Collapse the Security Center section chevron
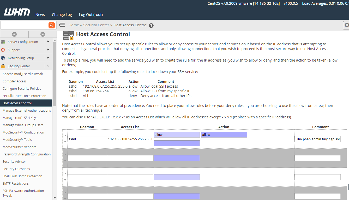 click(x=48, y=66)
